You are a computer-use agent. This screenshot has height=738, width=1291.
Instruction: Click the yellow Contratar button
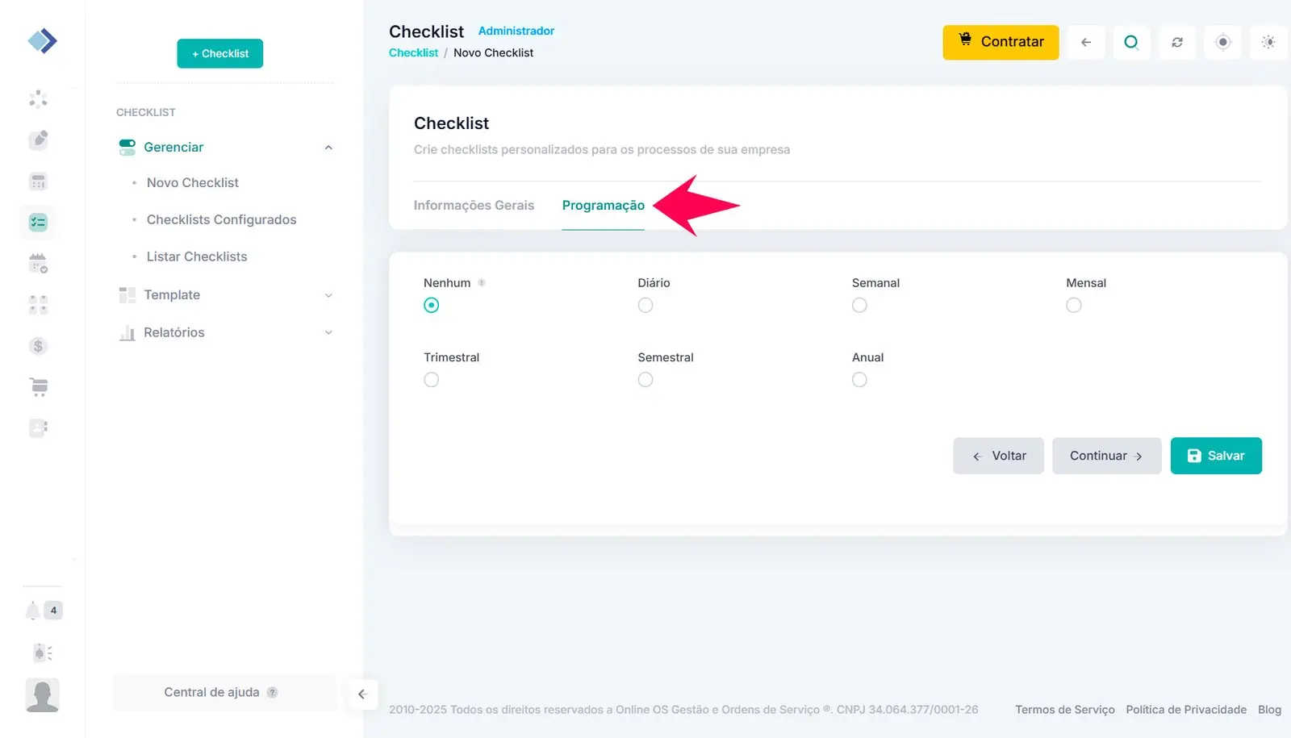tap(1001, 42)
